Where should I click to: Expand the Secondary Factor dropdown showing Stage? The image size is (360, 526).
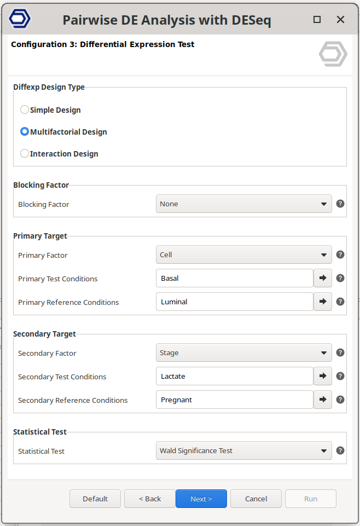(243, 352)
